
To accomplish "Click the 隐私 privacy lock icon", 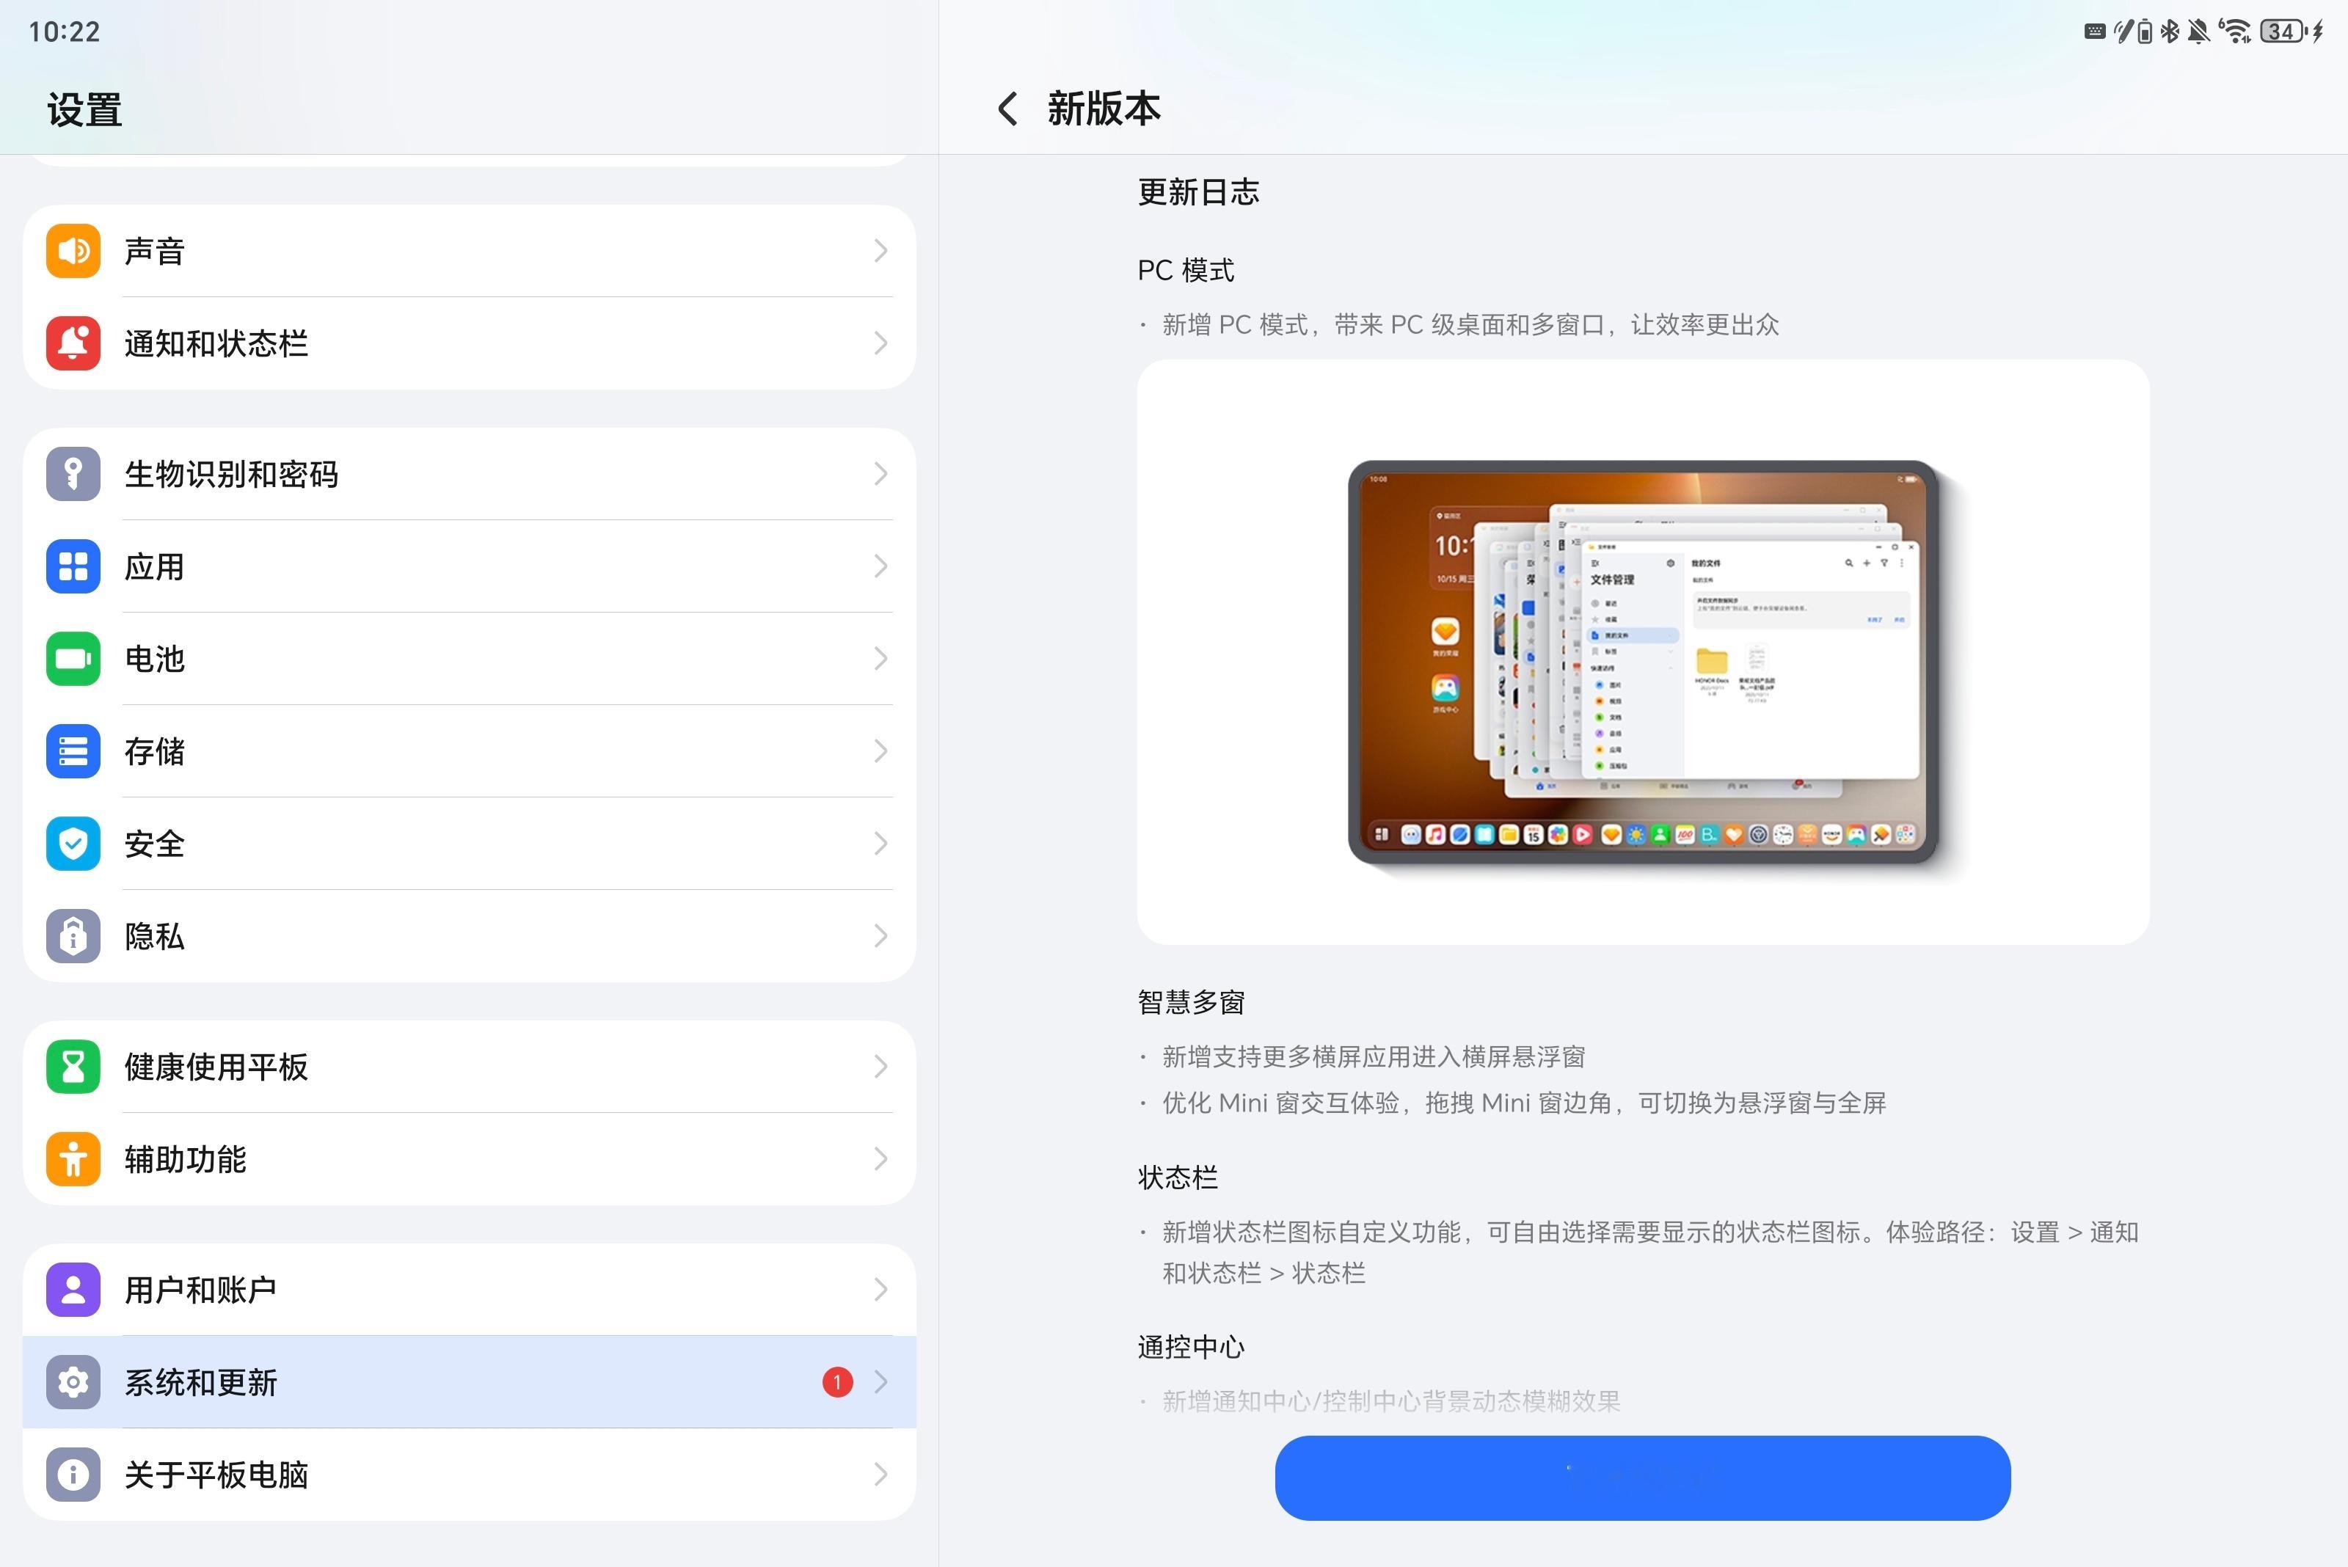I will tap(72, 936).
